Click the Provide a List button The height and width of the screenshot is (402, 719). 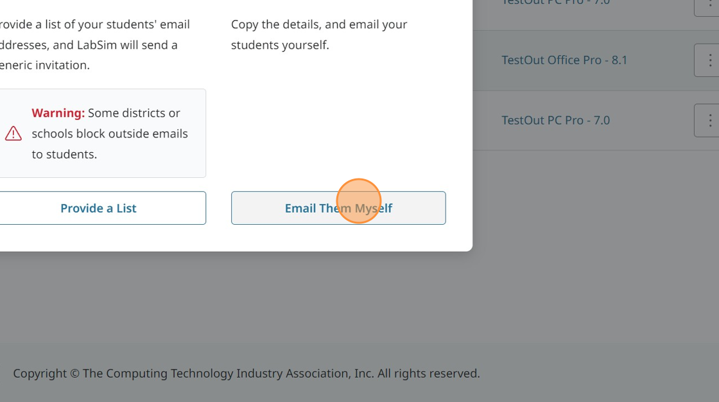pos(98,208)
